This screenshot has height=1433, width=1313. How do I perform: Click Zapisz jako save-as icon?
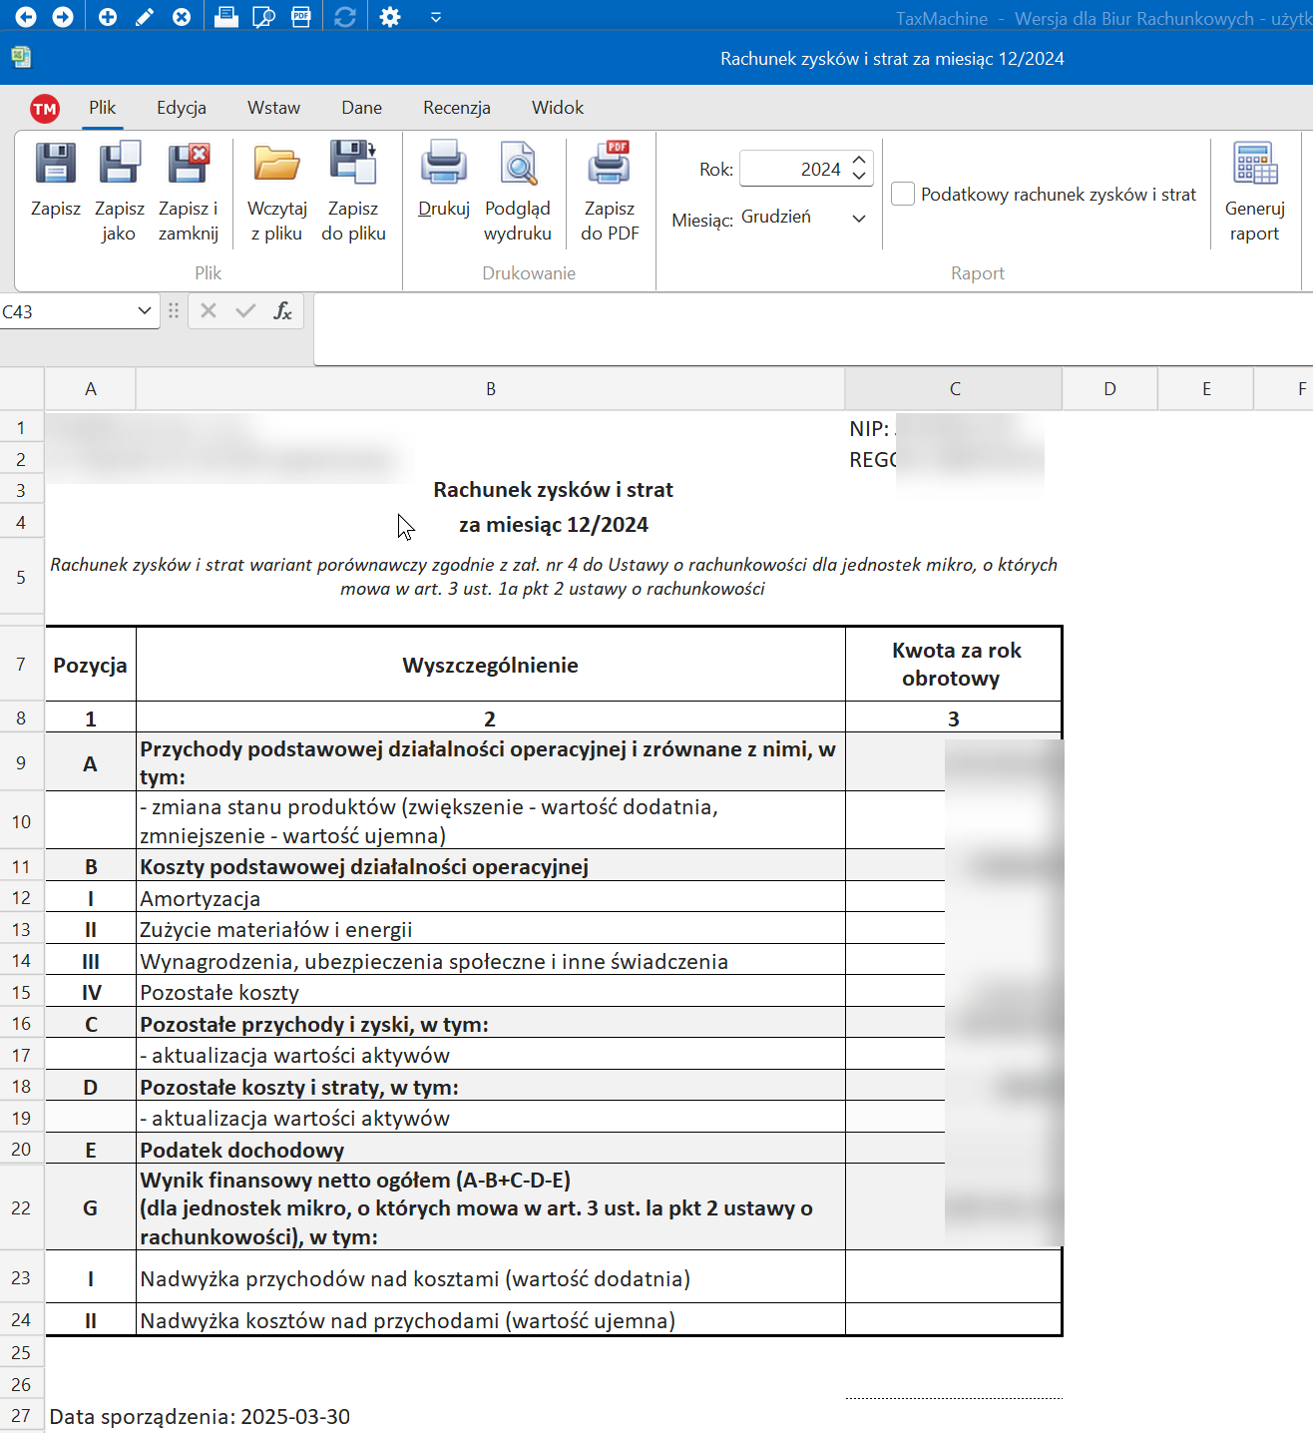[119, 165]
